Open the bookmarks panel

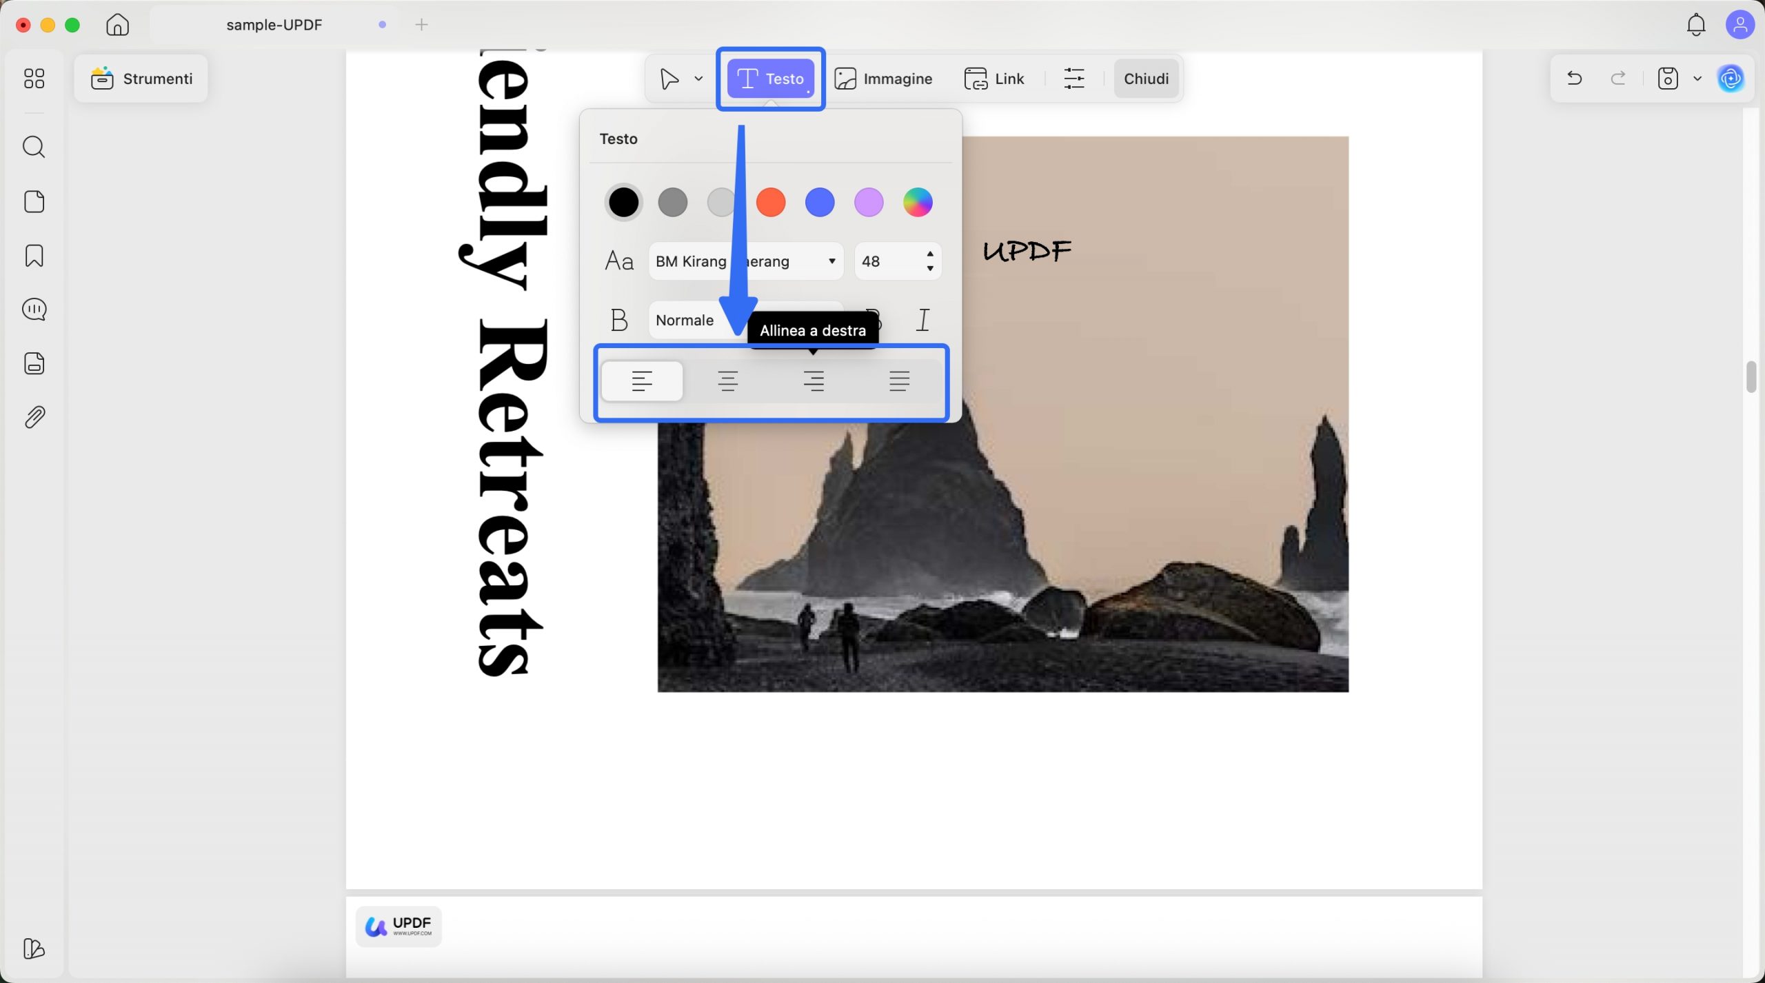click(34, 255)
